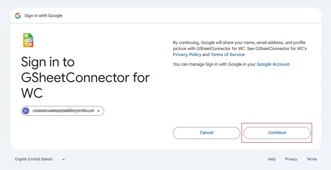Viewport: 331px width, 170px height.
Task: Click the GSheetConnector app logo icon
Action: coord(28,40)
